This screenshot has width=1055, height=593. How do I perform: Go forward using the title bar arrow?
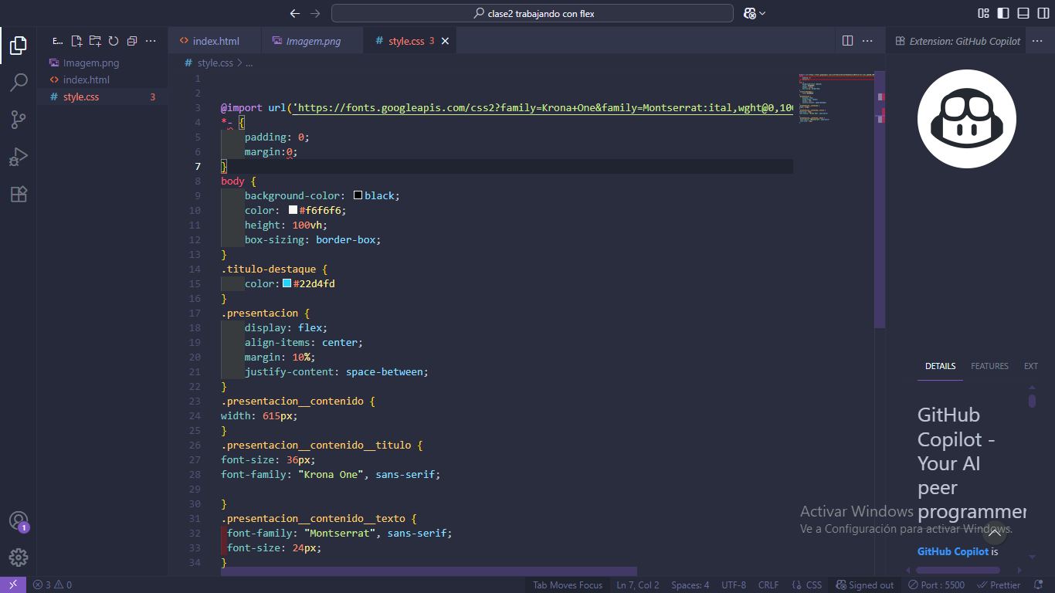314,13
